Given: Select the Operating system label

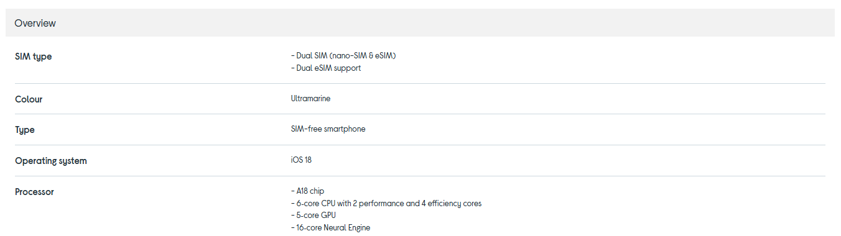Looking at the screenshot, I should tap(51, 161).
